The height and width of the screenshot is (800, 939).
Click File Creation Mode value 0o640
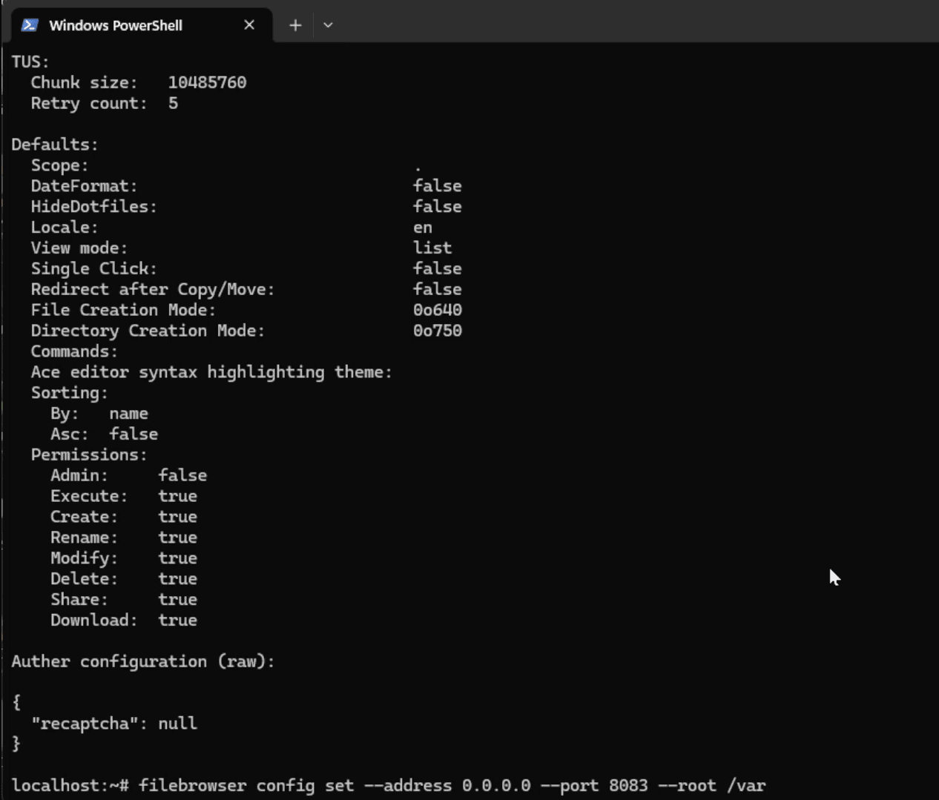(438, 310)
